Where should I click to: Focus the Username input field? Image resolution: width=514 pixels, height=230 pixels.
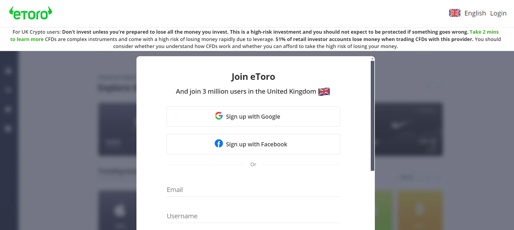click(x=253, y=216)
